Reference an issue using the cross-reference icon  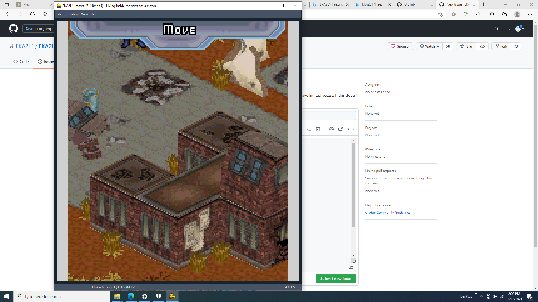click(x=340, y=129)
